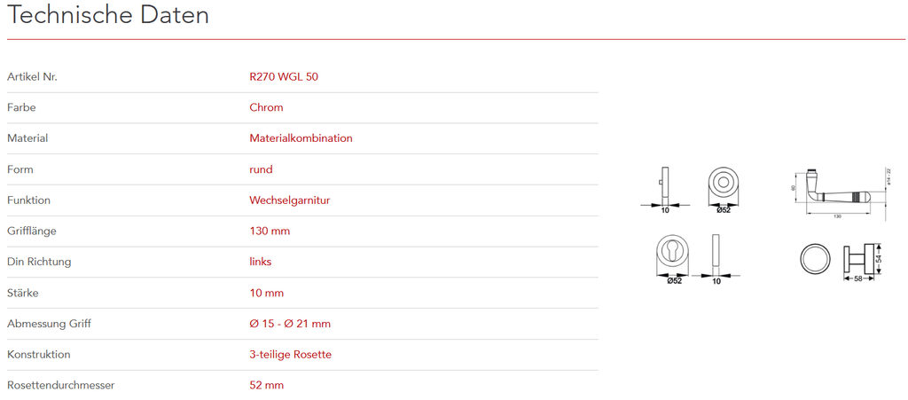The height and width of the screenshot is (400, 908).
Task: Click the Grifflänge value 130 mm
Action: (270, 231)
